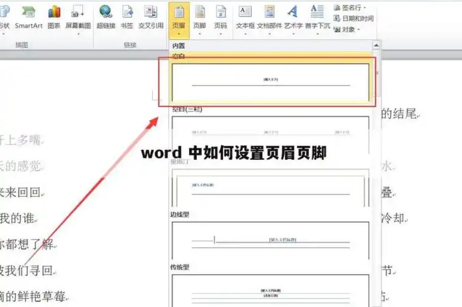Expand the 屏幕截图 dropdown arrow
Viewport: 462px width, 307px height.
tap(78, 34)
